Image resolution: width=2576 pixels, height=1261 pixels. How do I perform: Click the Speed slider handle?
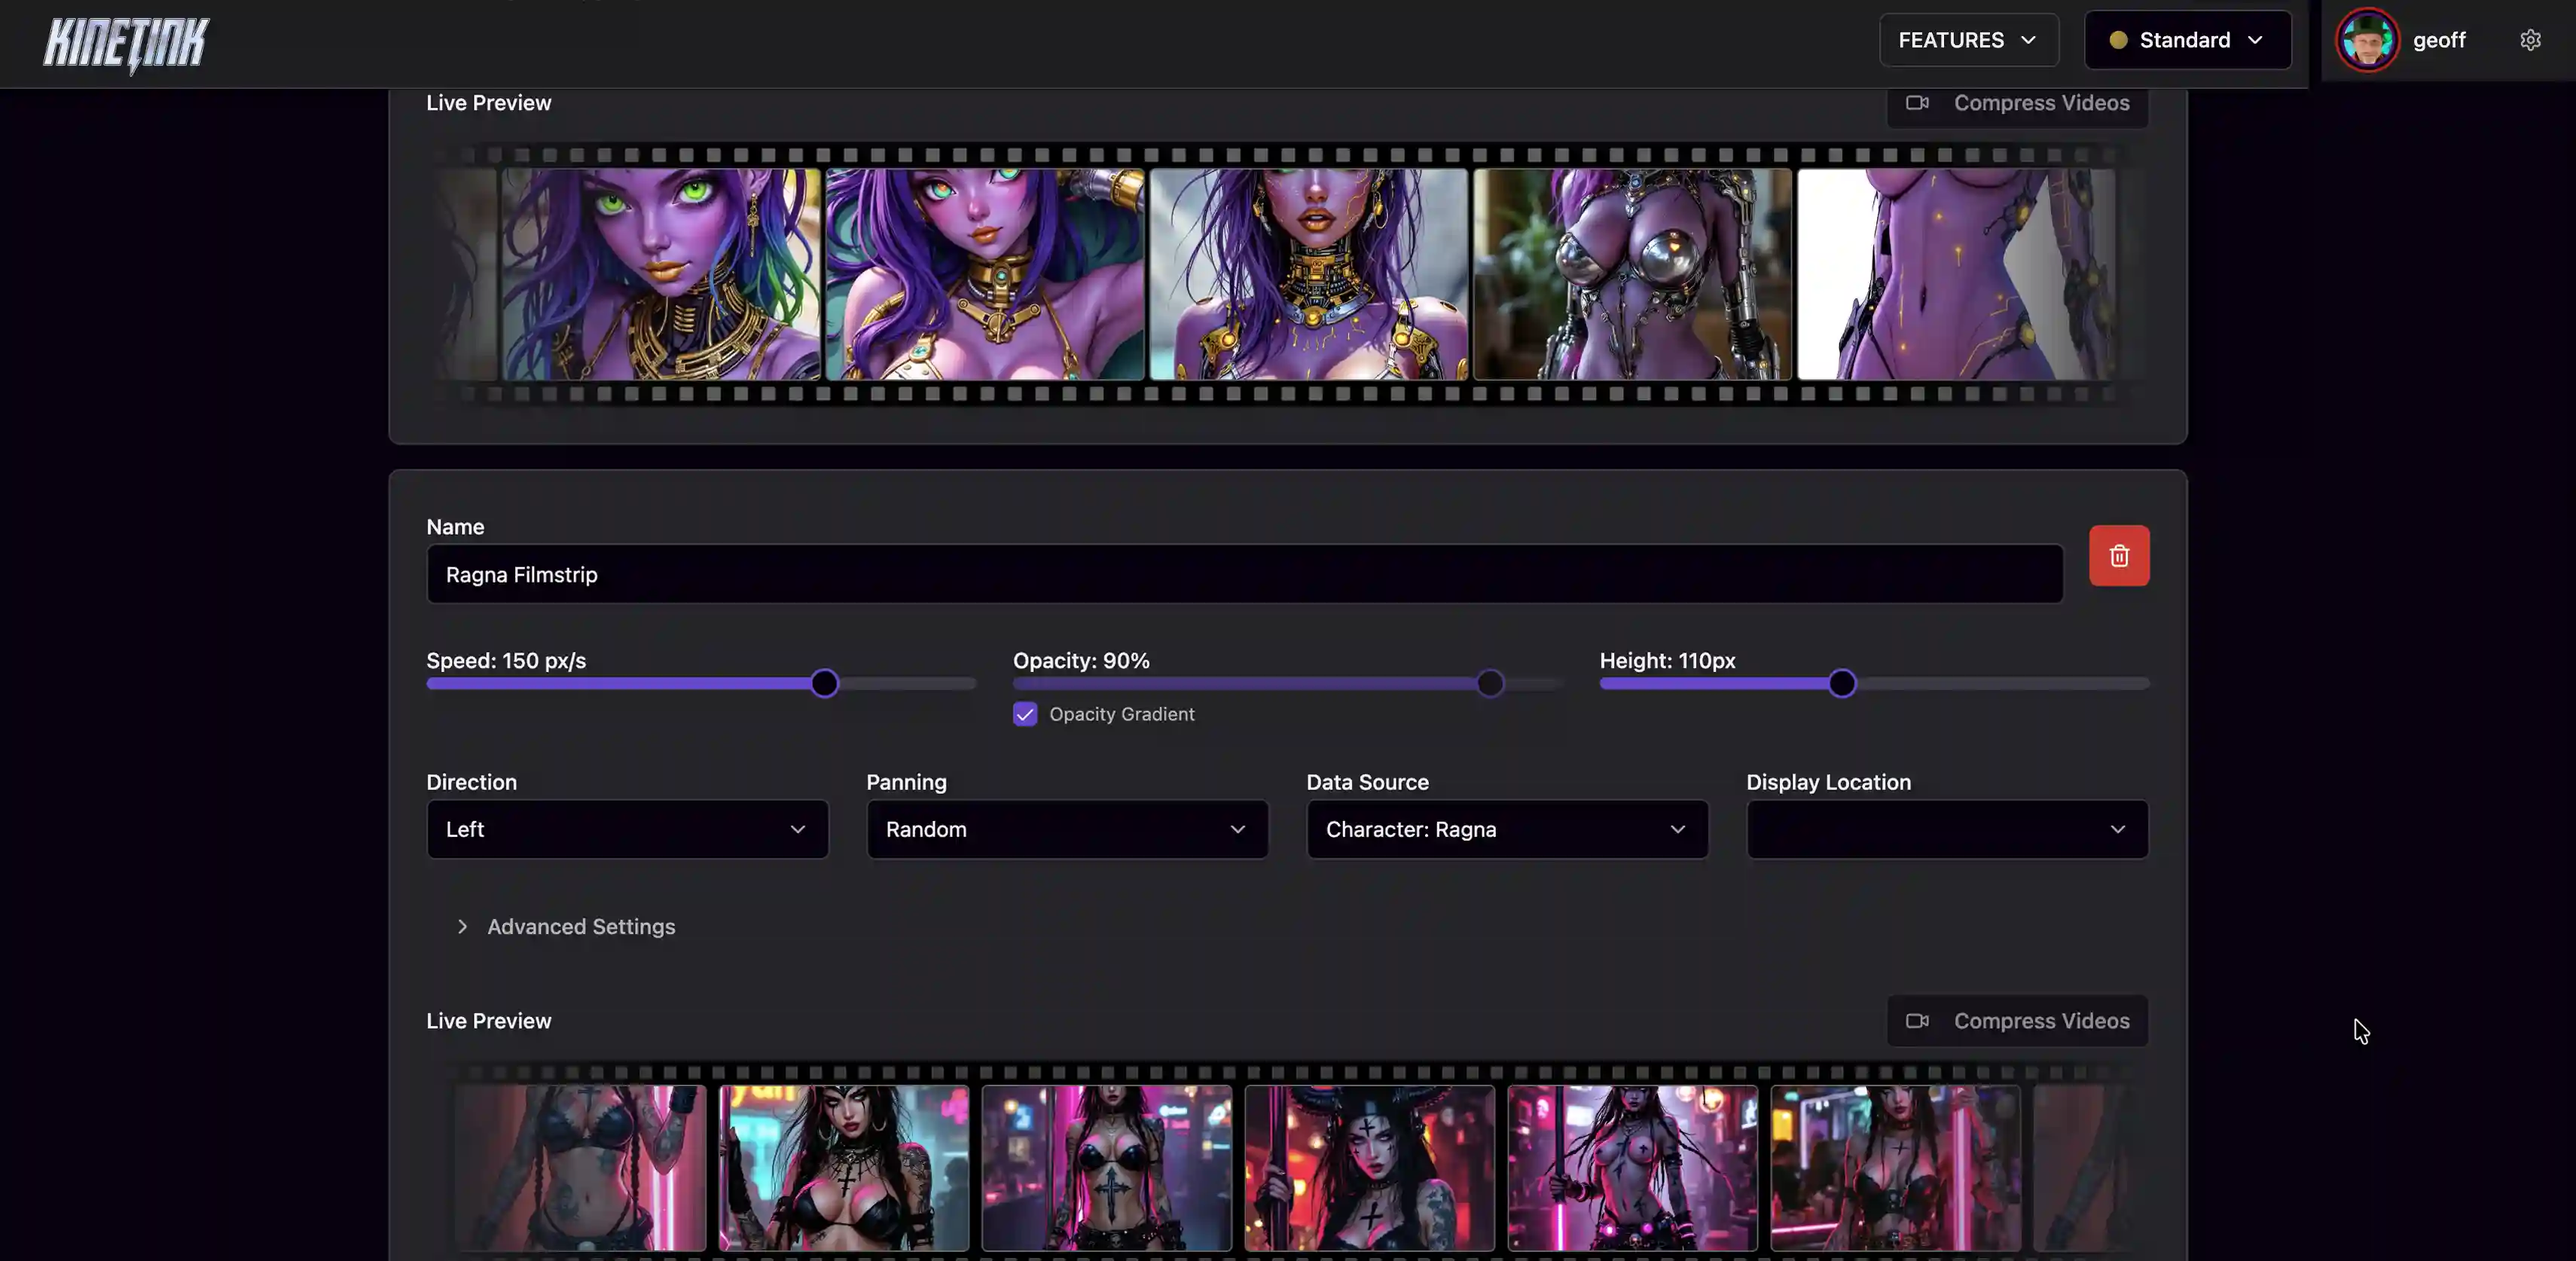(x=824, y=683)
